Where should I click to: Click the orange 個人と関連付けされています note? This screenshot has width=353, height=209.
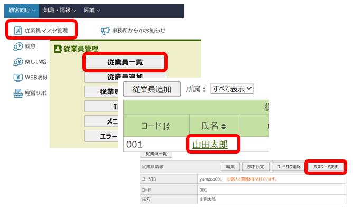coord(252,179)
